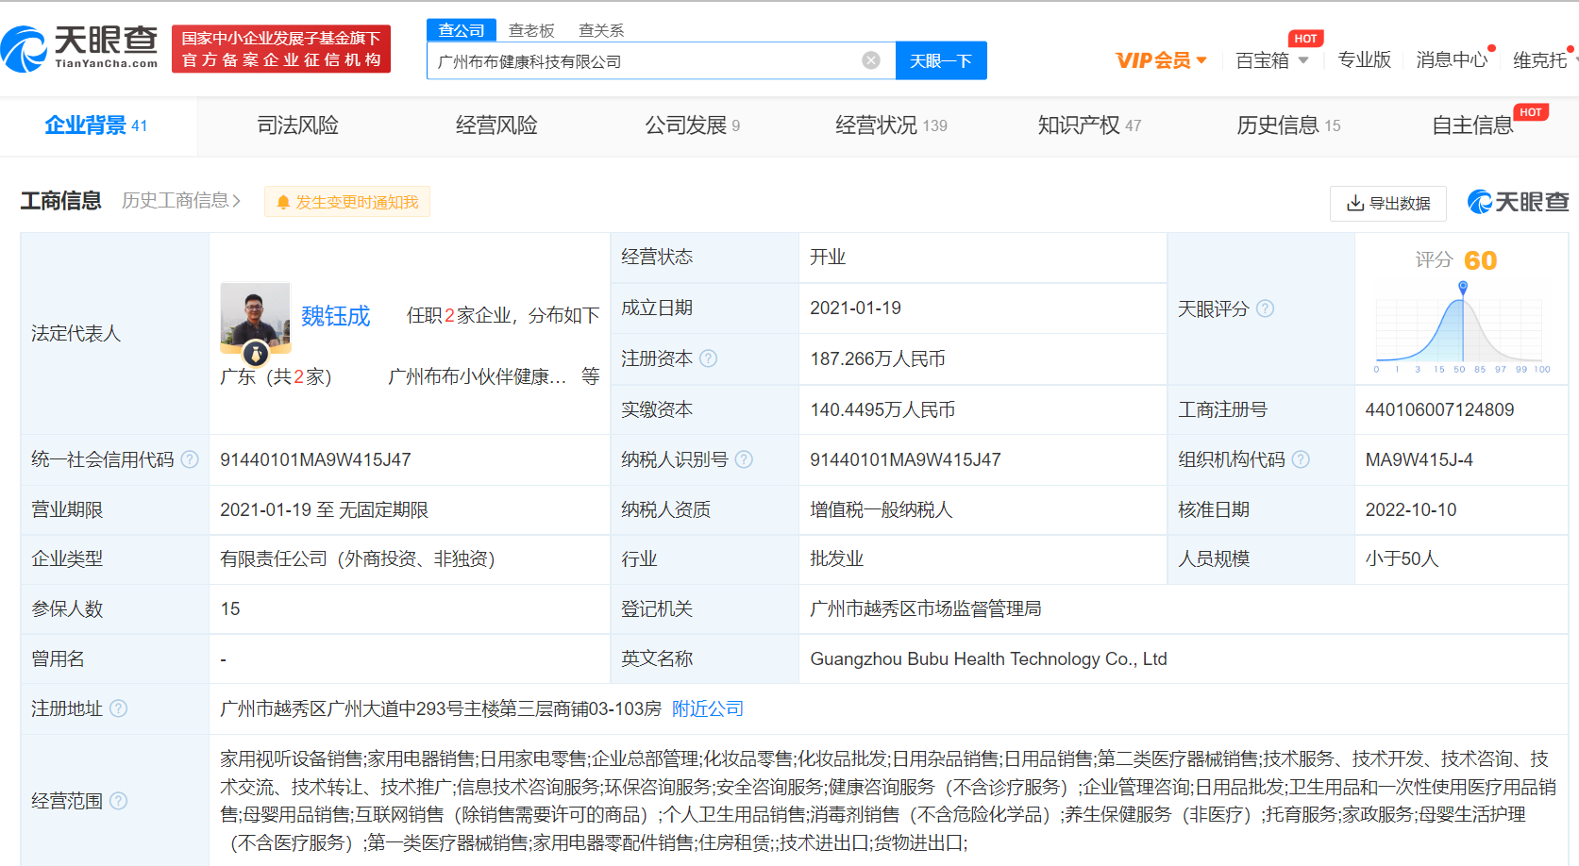Click credit code 91440101MA9W415J47 under 统一社会信用代码
1579x866 pixels.
pos(315,459)
